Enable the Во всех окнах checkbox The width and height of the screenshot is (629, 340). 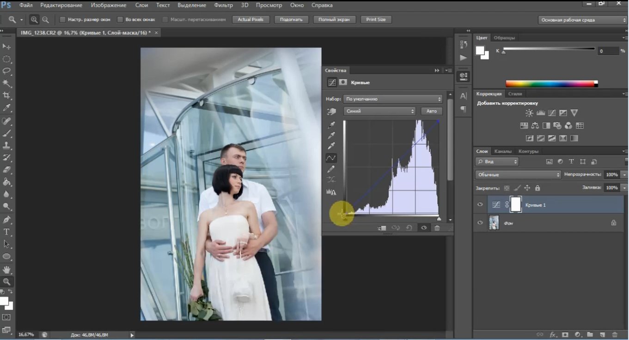click(x=120, y=20)
